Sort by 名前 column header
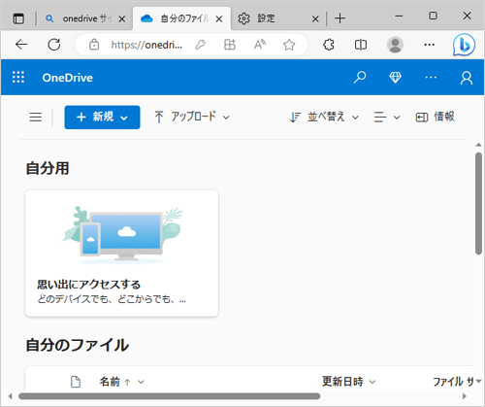 click(x=121, y=382)
